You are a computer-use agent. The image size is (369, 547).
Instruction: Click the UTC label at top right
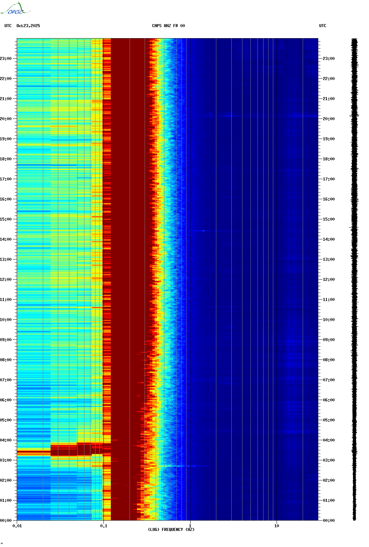pyautogui.click(x=322, y=26)
